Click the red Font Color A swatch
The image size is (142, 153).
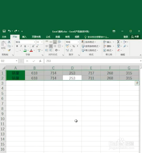click(31, 50)
